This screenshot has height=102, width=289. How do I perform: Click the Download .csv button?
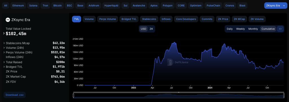15,95
